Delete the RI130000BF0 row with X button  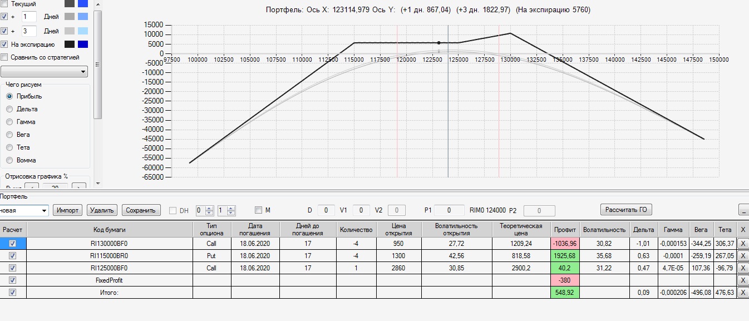[742, 243]
